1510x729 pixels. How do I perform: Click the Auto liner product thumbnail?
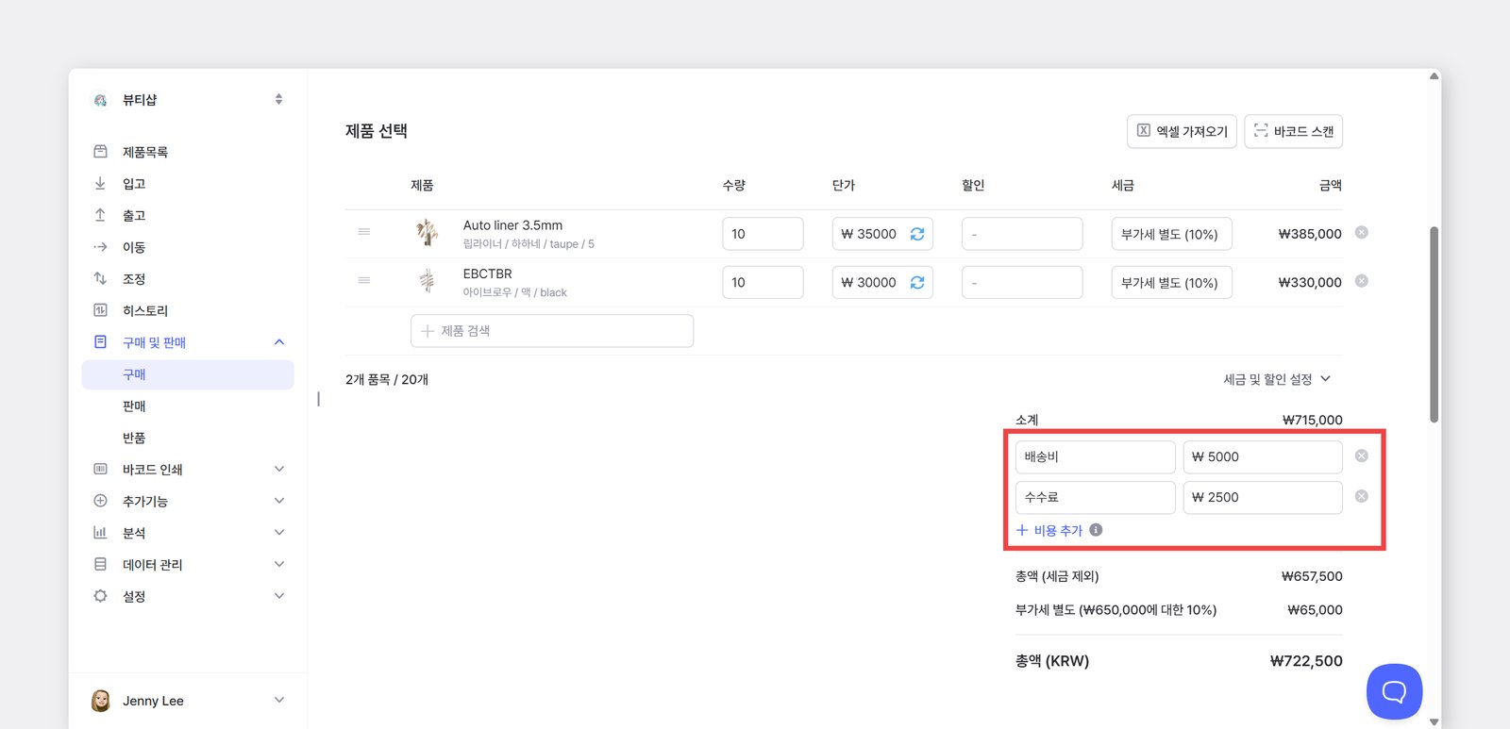coord(428,232)
